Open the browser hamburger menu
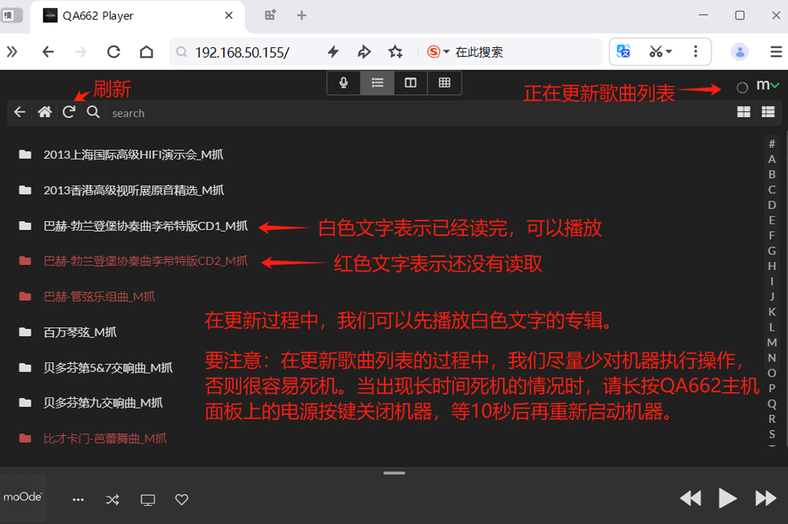 click(x=776, y=51)
